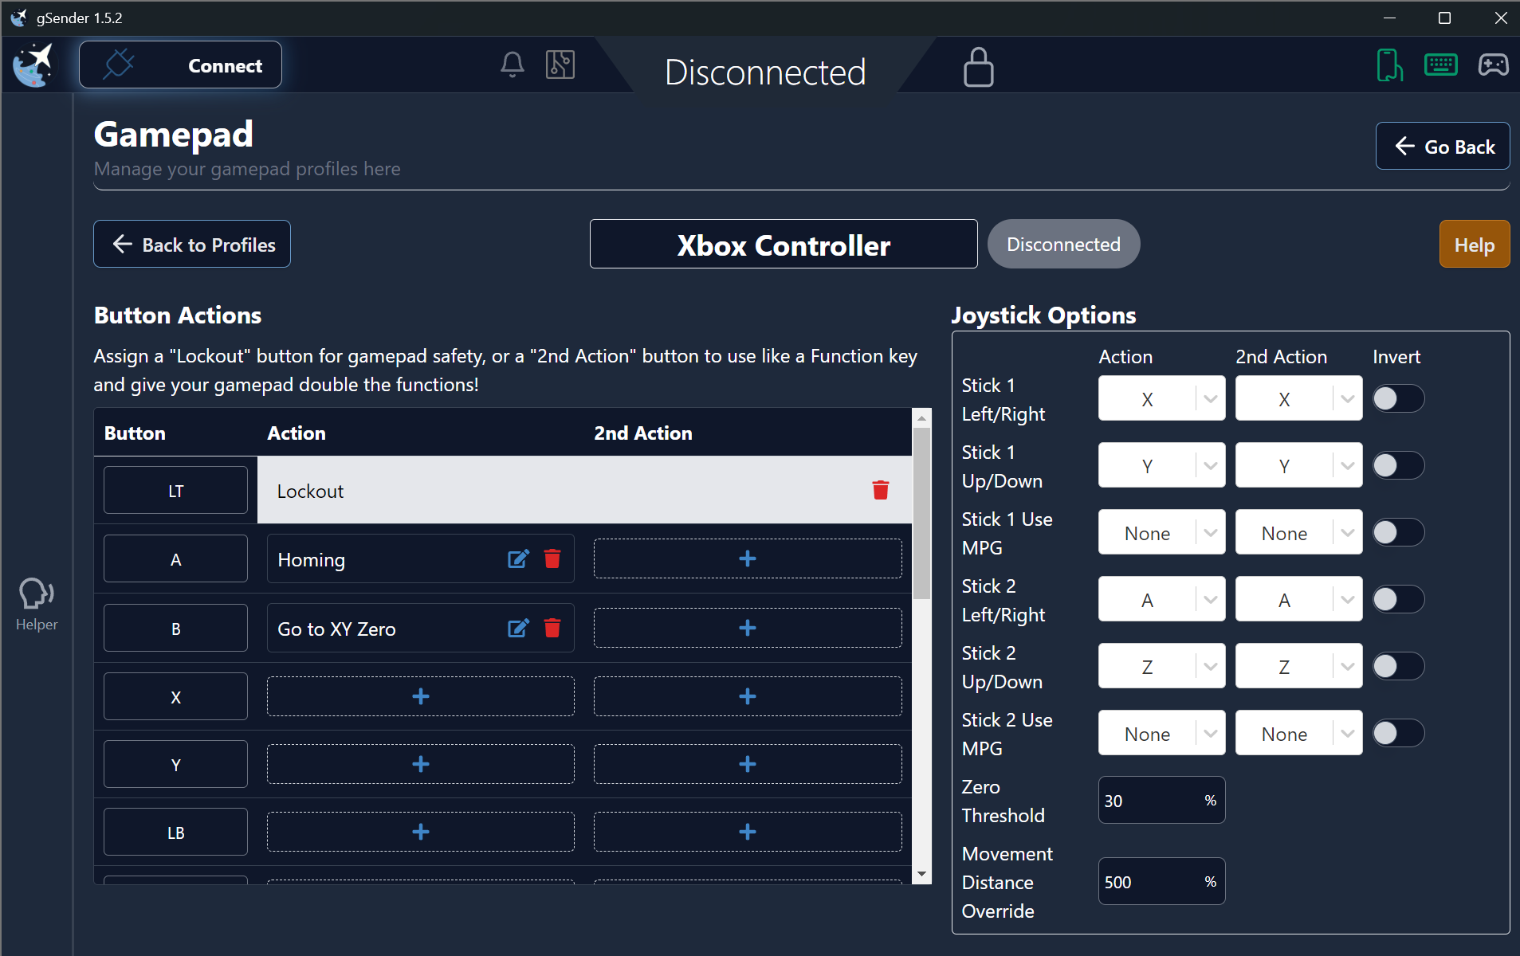This screenshot has height=956, width=1520.
Task: Click the Go to XY Zero text
Action: coord(336,629)
